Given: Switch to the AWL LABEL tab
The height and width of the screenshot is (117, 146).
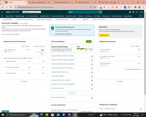Looking at the screenshot, I should (109, 2).
